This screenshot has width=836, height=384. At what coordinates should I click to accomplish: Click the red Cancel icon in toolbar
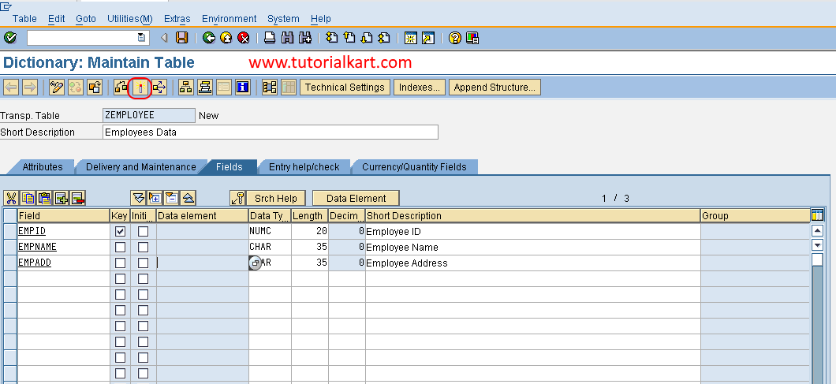tap(244, 38)
